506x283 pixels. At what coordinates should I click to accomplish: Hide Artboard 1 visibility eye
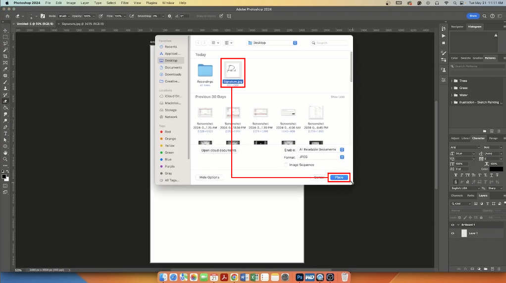click(453, 225)
